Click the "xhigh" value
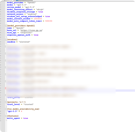Screen dimensions: 135x132 pyautogui.click(x=40, y=10)
